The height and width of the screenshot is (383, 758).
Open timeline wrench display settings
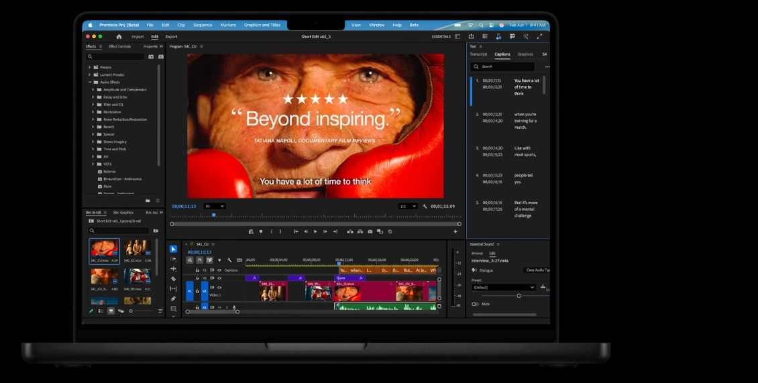point(229,260)
